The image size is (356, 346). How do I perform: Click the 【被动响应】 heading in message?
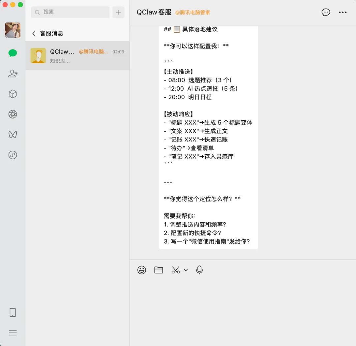[x=178, y=114]
